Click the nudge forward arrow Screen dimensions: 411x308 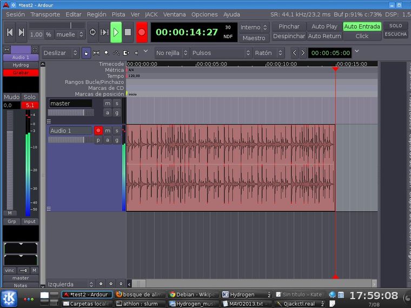click(x=303, y=53)
